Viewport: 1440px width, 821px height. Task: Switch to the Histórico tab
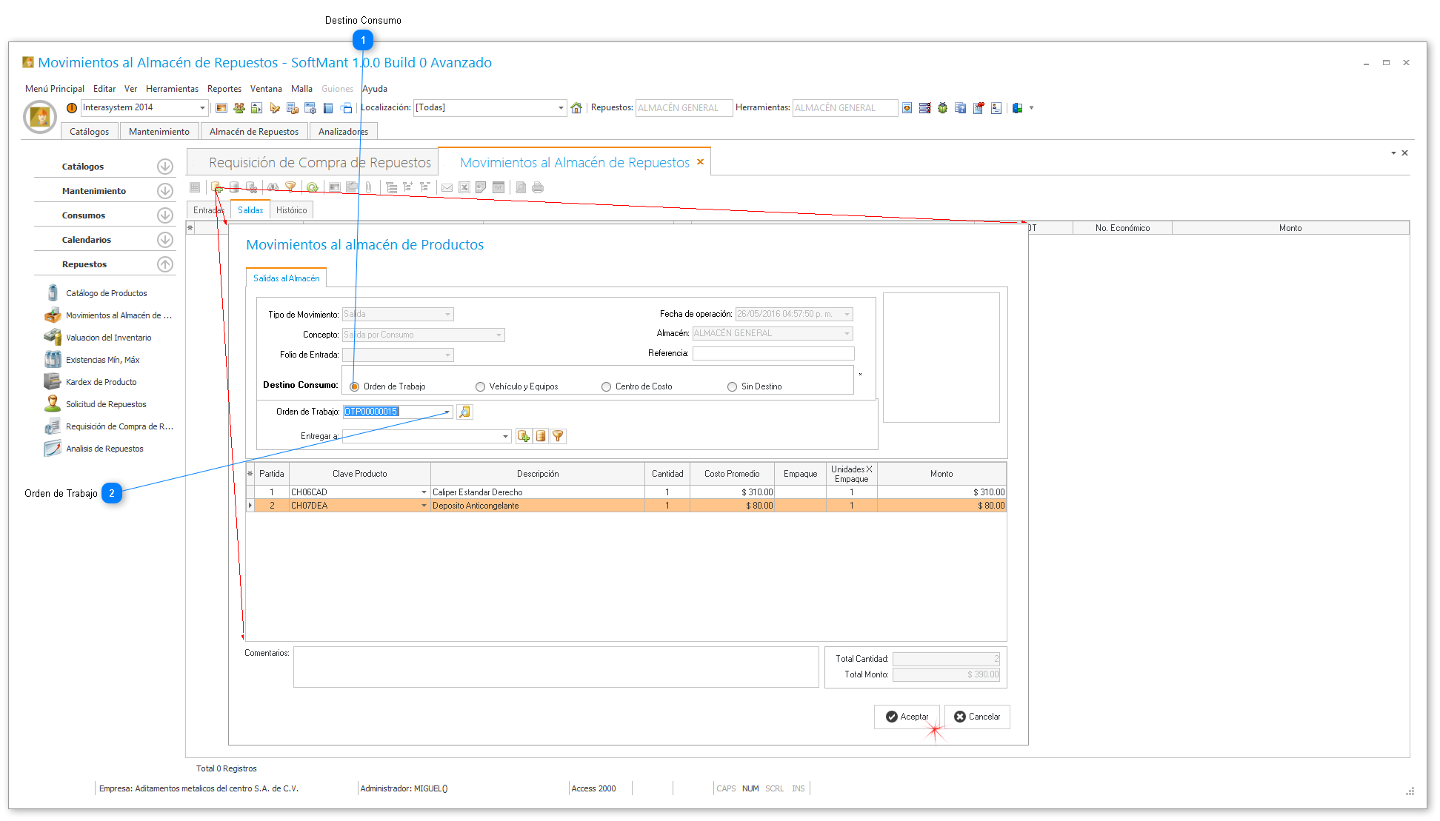[x=291, y=210]
